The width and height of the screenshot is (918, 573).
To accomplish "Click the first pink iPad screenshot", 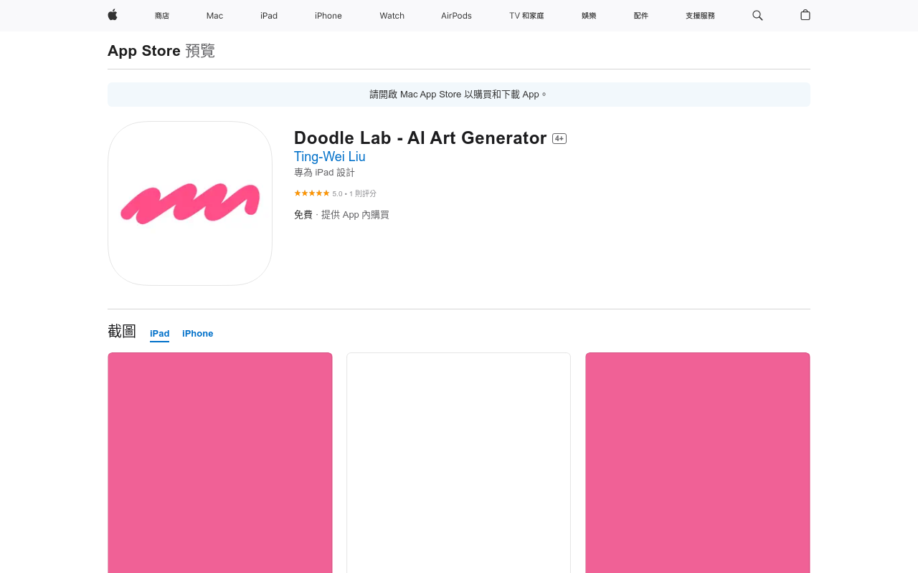I will click(x=220, y=463).
